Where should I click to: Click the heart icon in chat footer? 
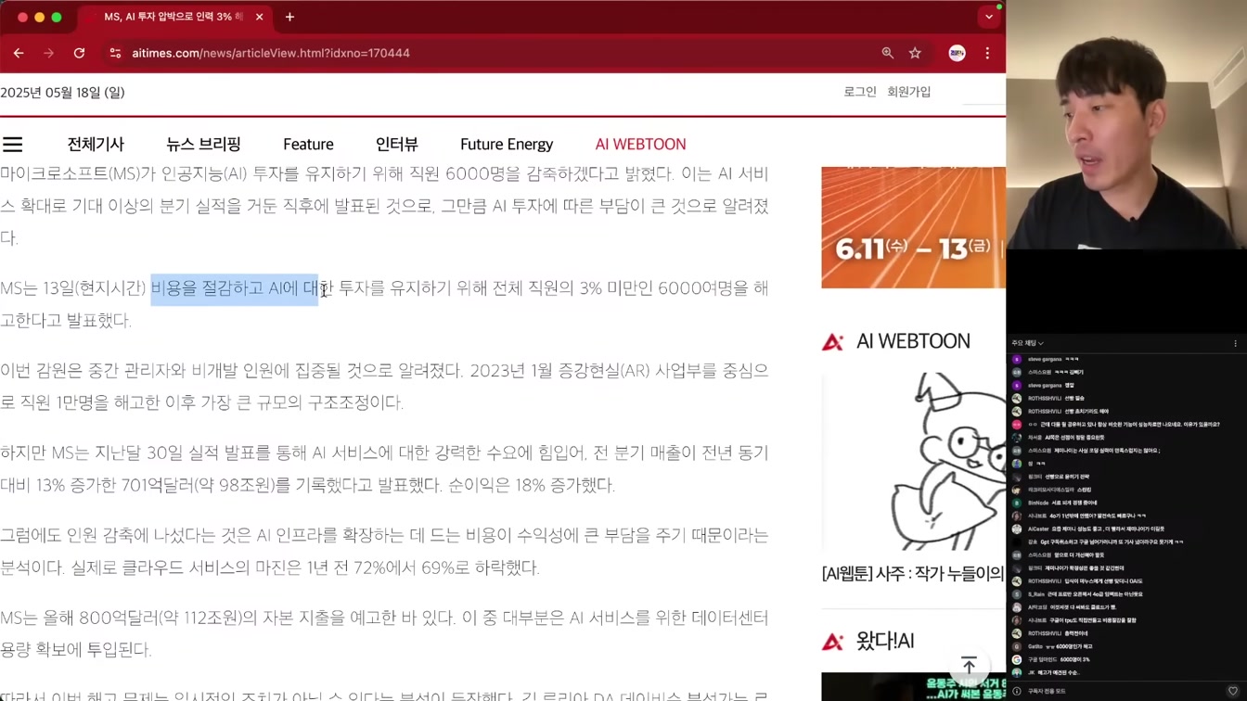(x=1232, y=691)
